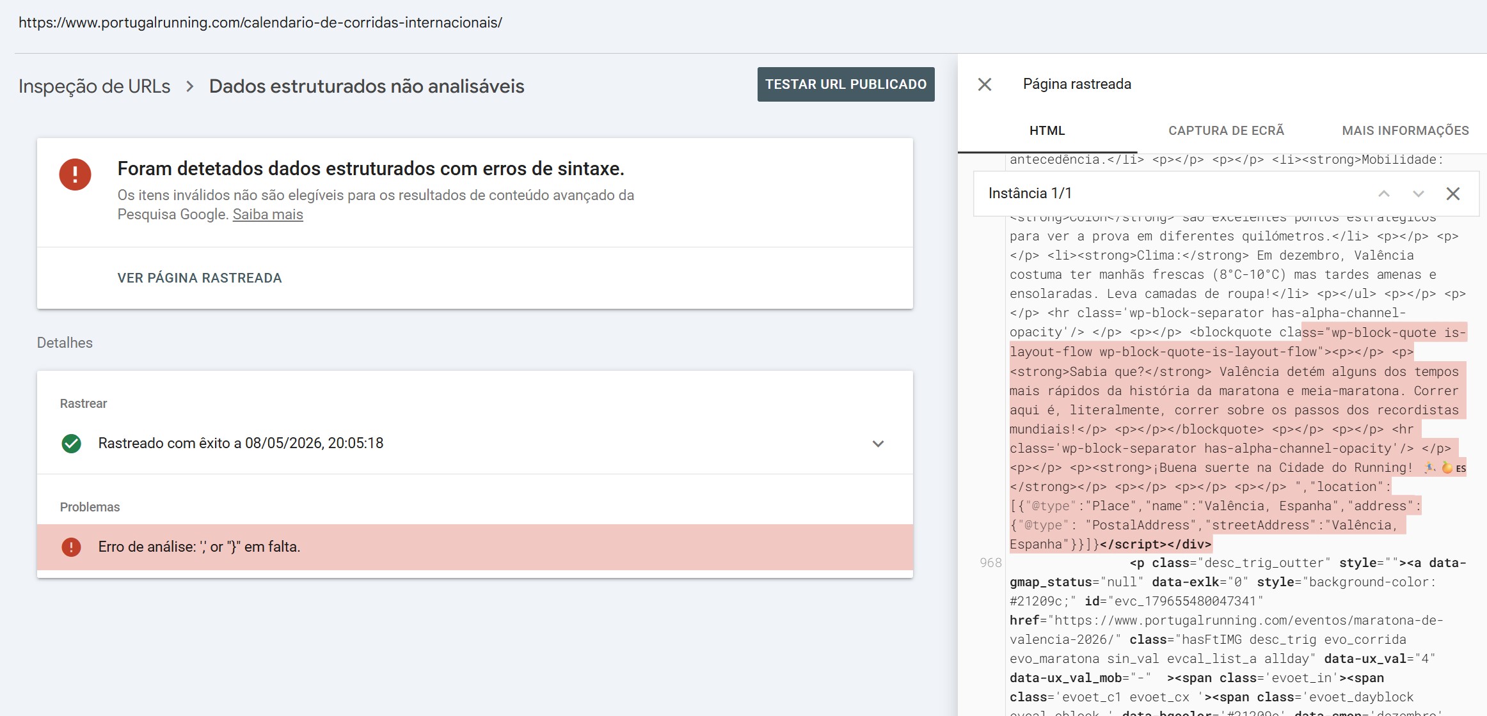Go to next instance with down chevron
1487x716 pixels.
pyautogui.click(x=1419, y=194)
